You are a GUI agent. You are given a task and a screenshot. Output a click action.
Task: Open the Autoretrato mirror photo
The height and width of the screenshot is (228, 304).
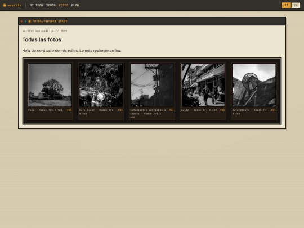pyautogui.click(x=254, y=85)
